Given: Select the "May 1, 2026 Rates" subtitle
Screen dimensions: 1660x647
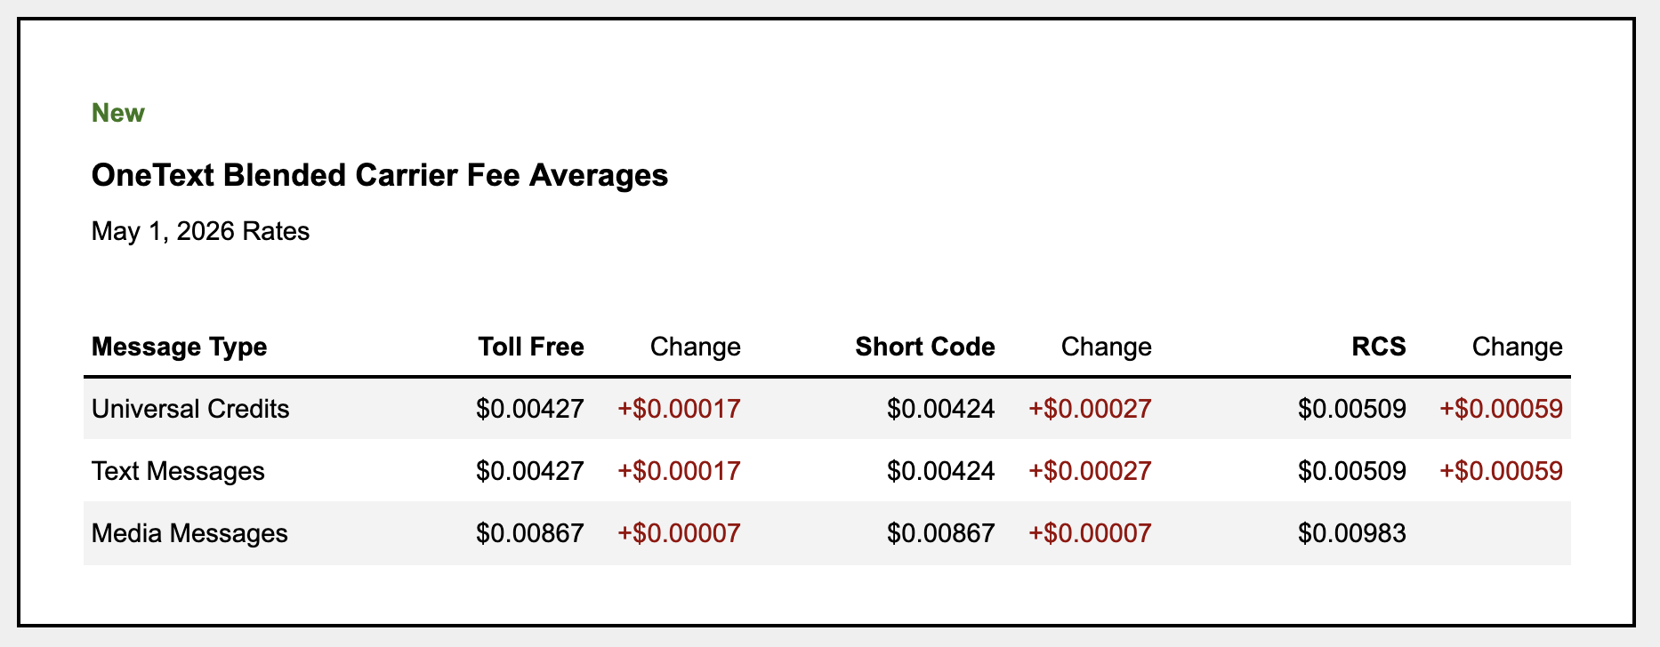Looking at the screenshot, I should click(200, 231).
